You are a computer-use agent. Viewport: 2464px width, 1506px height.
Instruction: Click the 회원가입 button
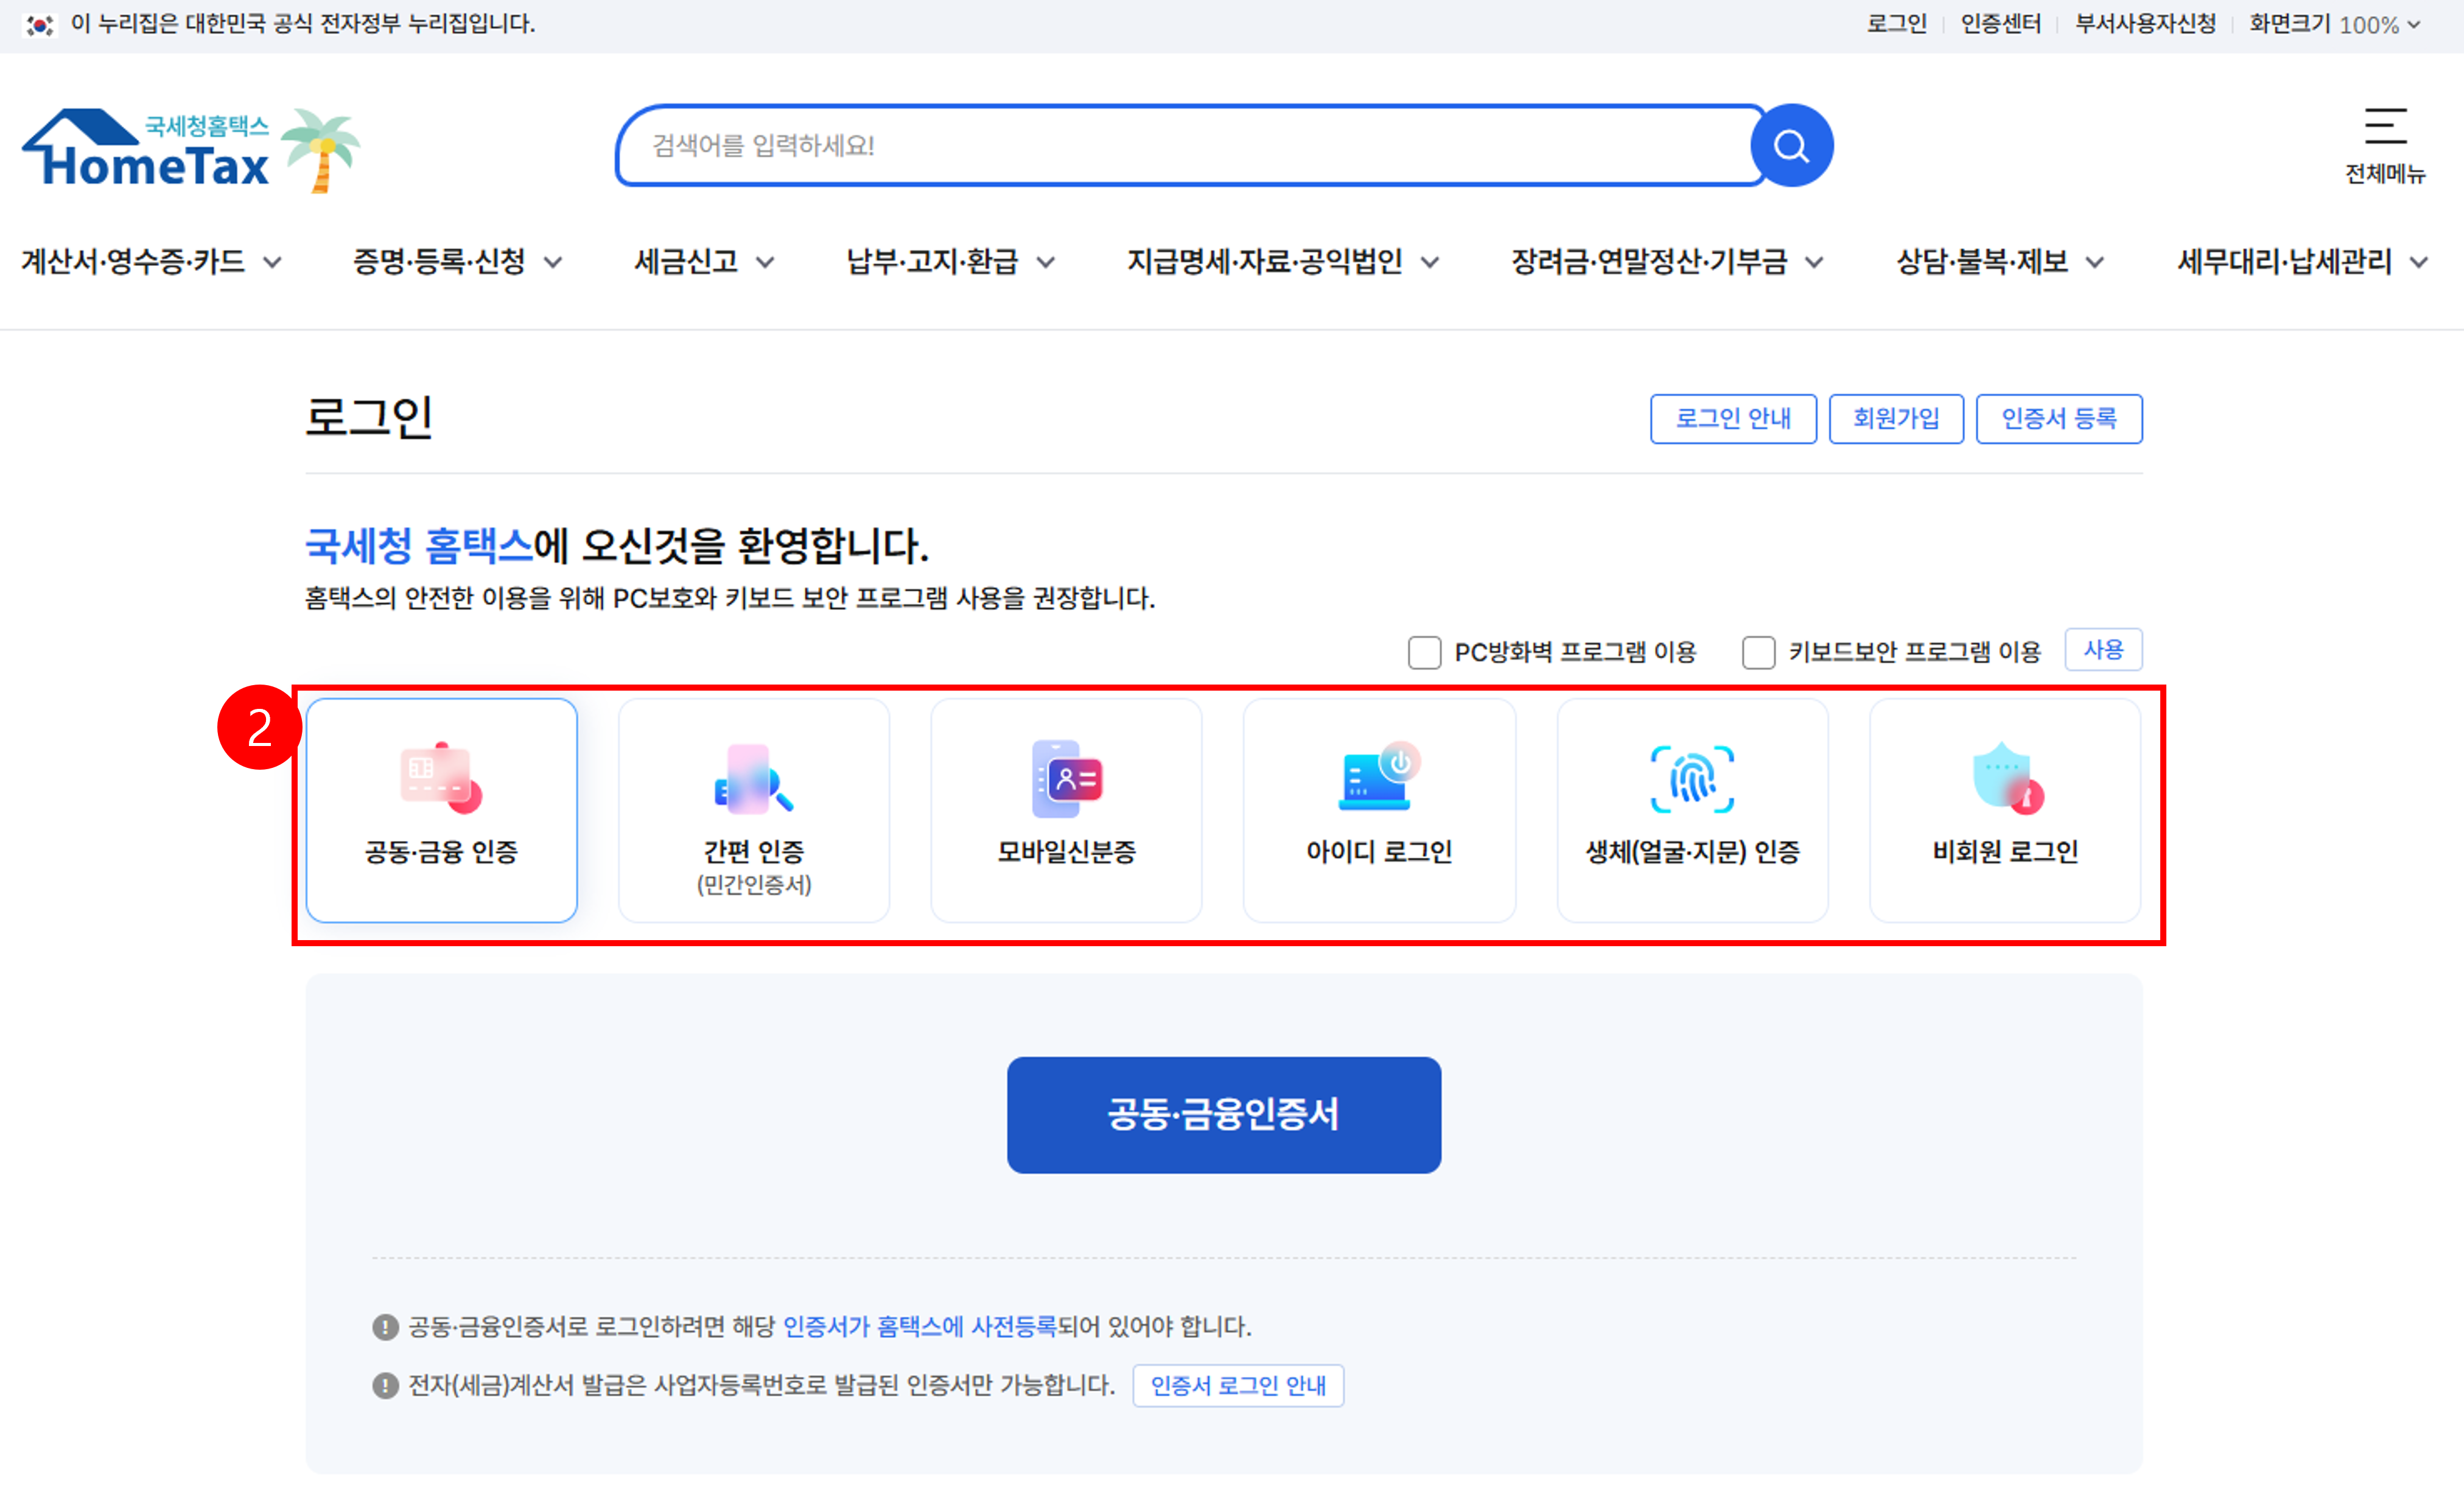pyautogui.click(x=1896, y=419)
